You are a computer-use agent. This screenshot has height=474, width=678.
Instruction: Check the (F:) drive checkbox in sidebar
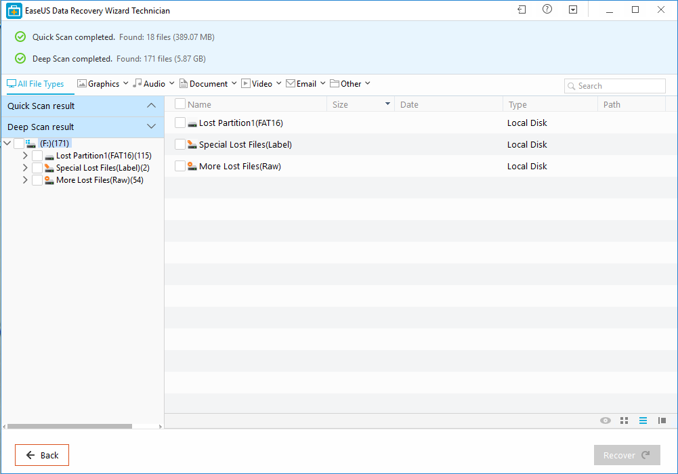(19, 143)
